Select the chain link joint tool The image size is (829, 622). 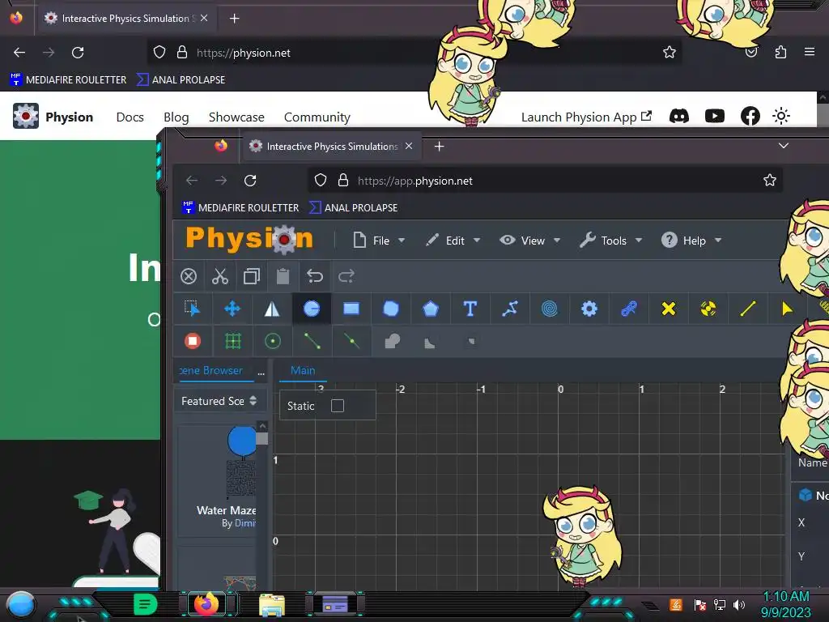point(628,309)
